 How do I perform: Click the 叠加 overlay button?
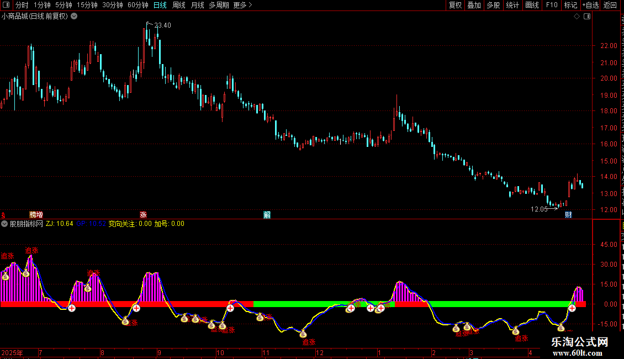click(x=474, y=5)
